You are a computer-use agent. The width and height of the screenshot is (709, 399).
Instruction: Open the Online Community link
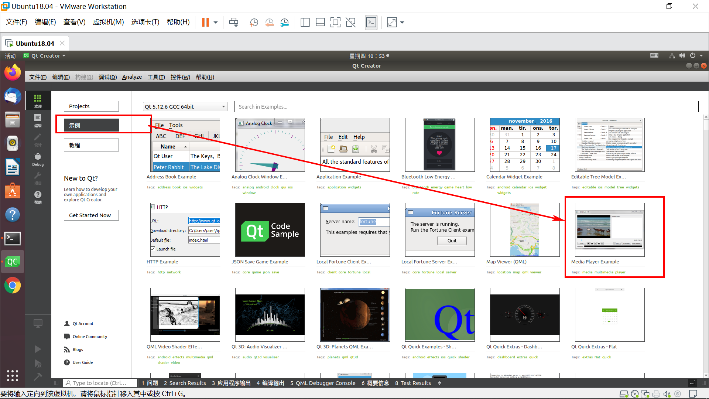coord(89,337)
